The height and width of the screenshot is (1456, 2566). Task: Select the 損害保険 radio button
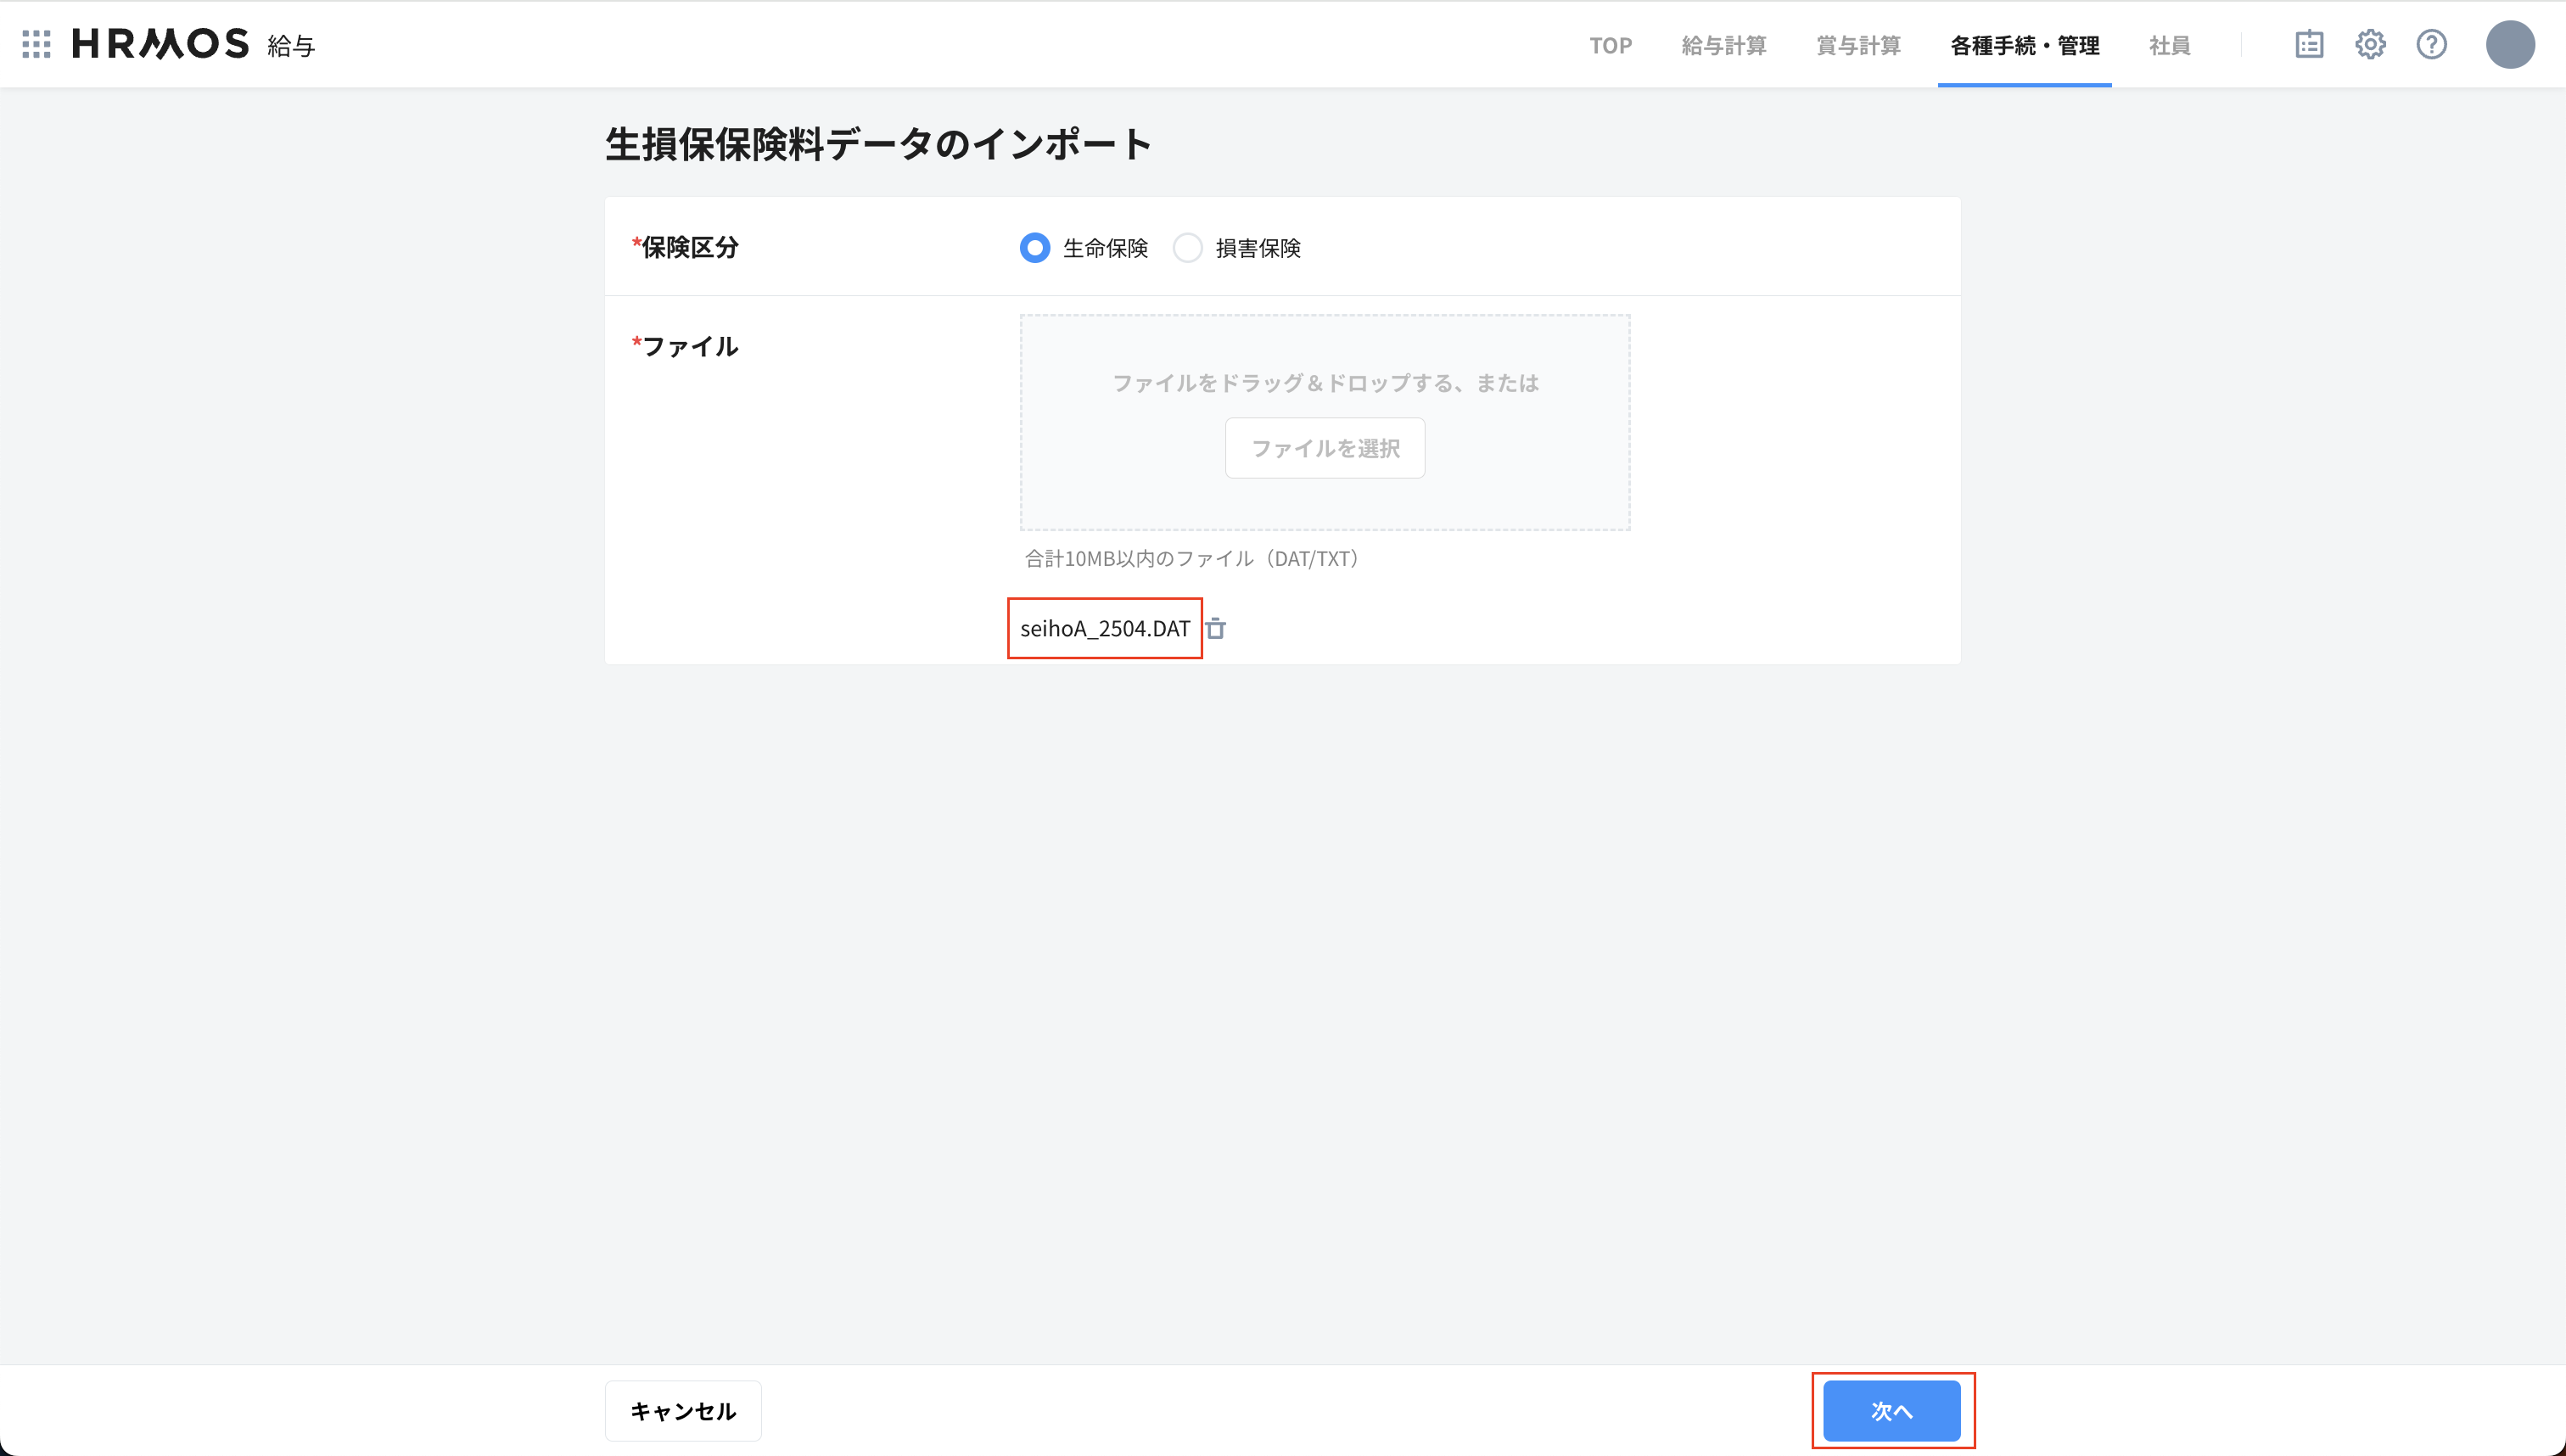tap(1187, 247)
